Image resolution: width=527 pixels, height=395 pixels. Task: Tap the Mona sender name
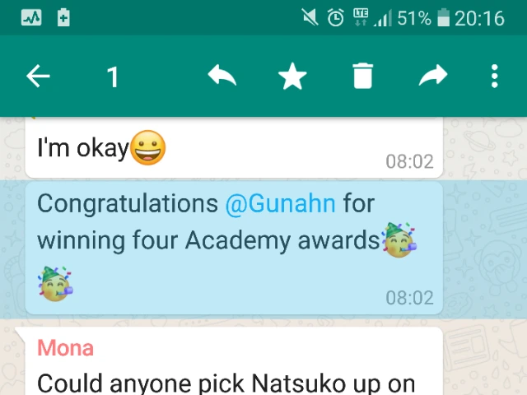[x=65, y=348]
